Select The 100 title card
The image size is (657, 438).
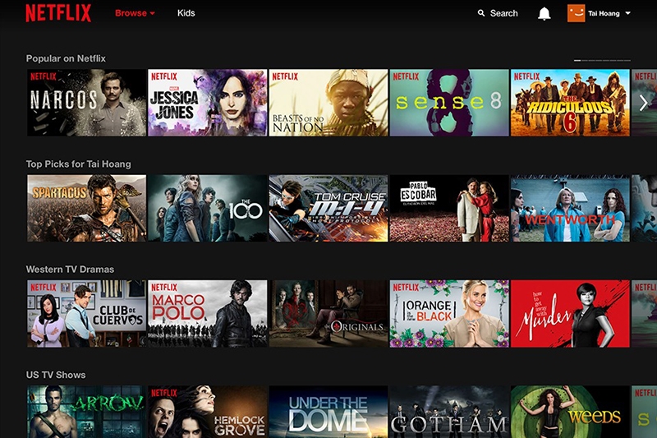pyautogui.click(x=208, y=208)
